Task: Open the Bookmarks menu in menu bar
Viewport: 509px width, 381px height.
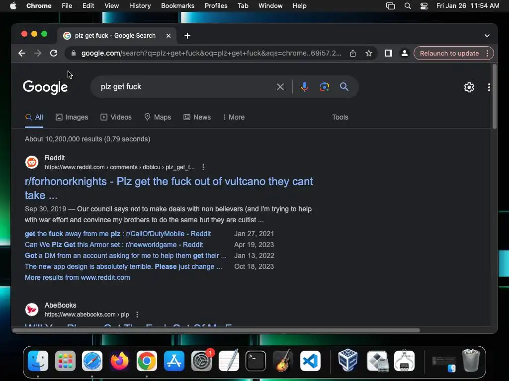Action: tap(177, 6)
